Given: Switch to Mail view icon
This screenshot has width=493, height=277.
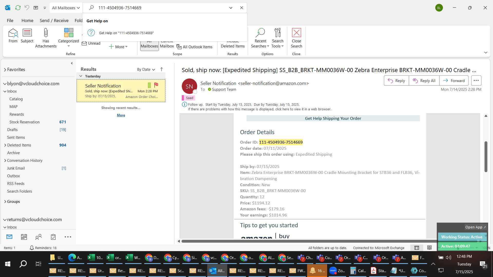Looking at the screenshot, I should tap(9, 237).
